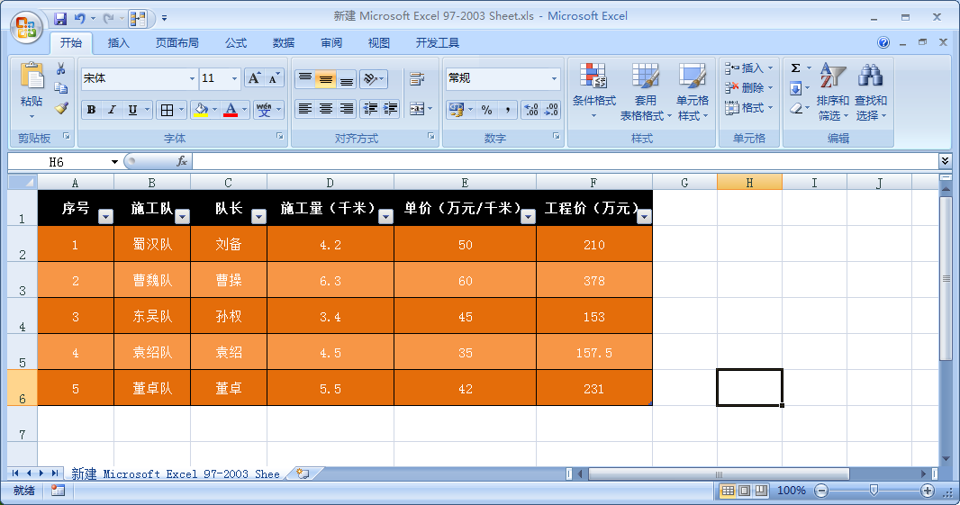Open the 页面布局 ribbon tab
The height and width of the screenshot is (505, 960).
[x=177, y=42]
